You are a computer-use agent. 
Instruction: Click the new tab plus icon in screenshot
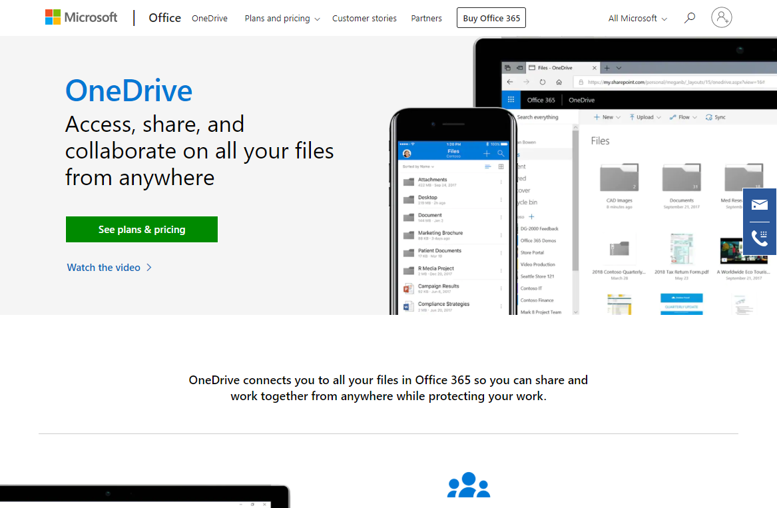[607, 68]
